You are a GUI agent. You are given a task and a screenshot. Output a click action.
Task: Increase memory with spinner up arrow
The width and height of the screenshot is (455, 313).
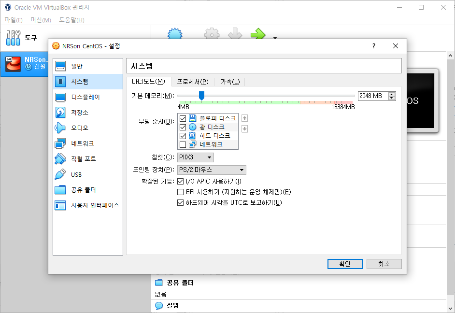392,94
